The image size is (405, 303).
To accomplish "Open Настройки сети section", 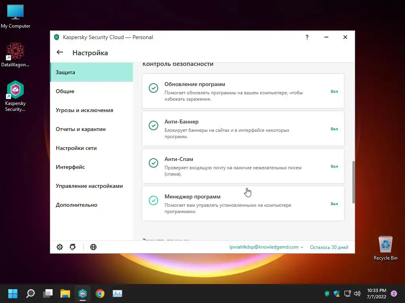I will tap(92, 148).
